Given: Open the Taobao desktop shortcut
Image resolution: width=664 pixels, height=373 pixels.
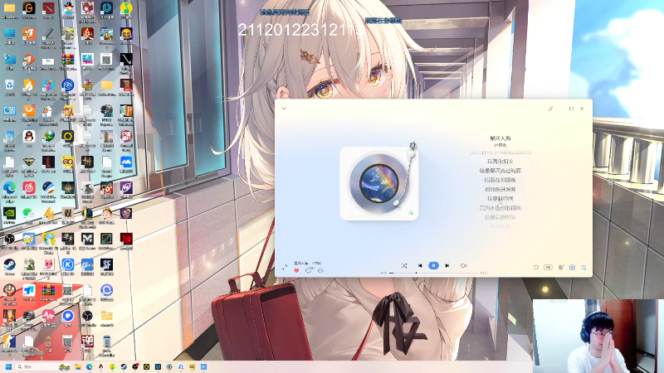Looking at the screenshot, I should coord(29,113).
